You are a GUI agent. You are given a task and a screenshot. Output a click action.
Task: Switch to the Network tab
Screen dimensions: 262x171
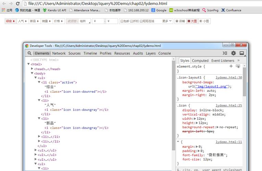point(59,53)
